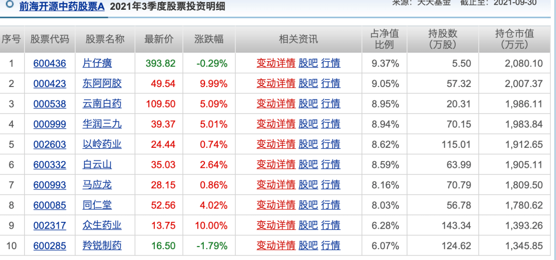Image resolution: width=556 pixels, height=260 pixels.
Task: View 变动详情 for 众生药业
Action: 276,225
